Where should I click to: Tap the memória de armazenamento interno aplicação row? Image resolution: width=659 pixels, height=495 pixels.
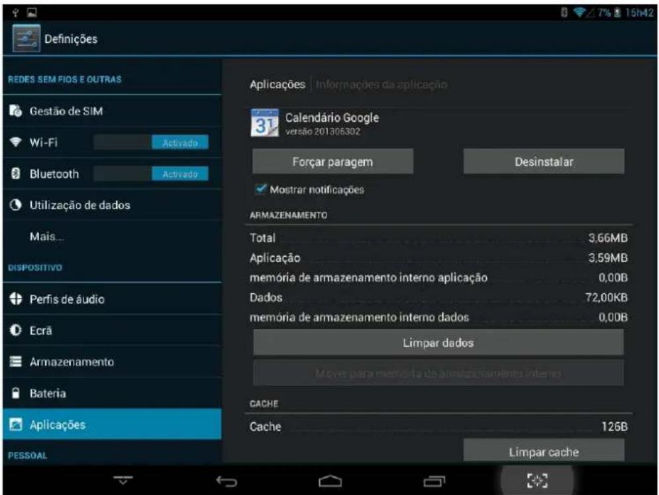438,277
